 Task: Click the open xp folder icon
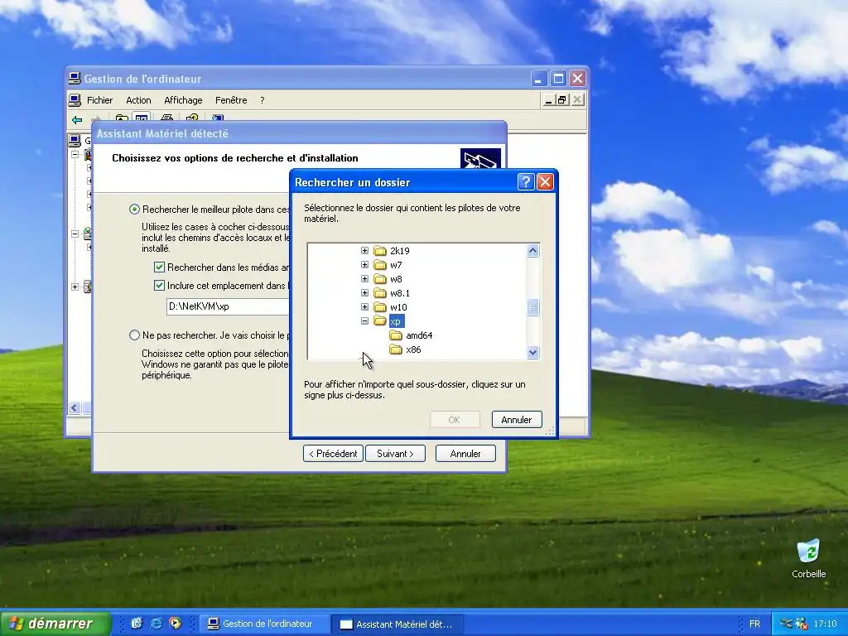point(380,320)
